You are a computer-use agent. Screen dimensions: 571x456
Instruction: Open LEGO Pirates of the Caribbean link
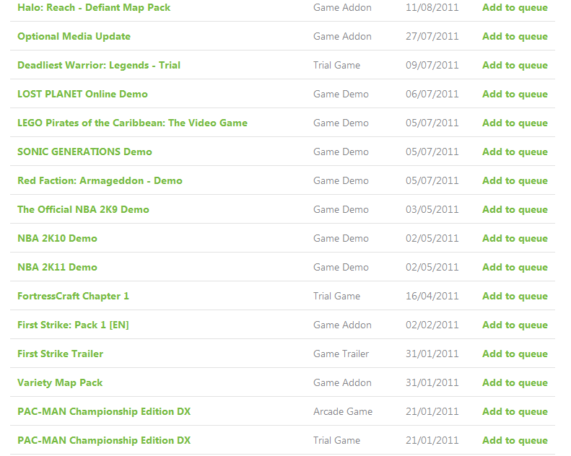tap(133, 123)
